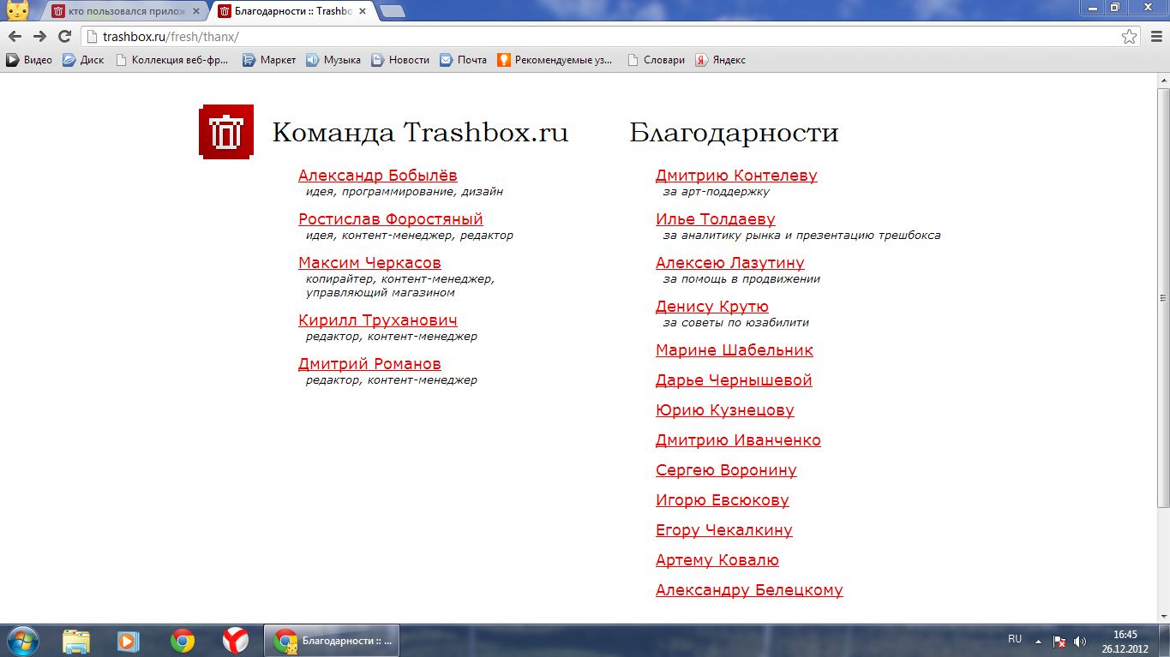The image size is (1170, 657).
Task: Open Александру Белецкому link
Action: point(749,590)
